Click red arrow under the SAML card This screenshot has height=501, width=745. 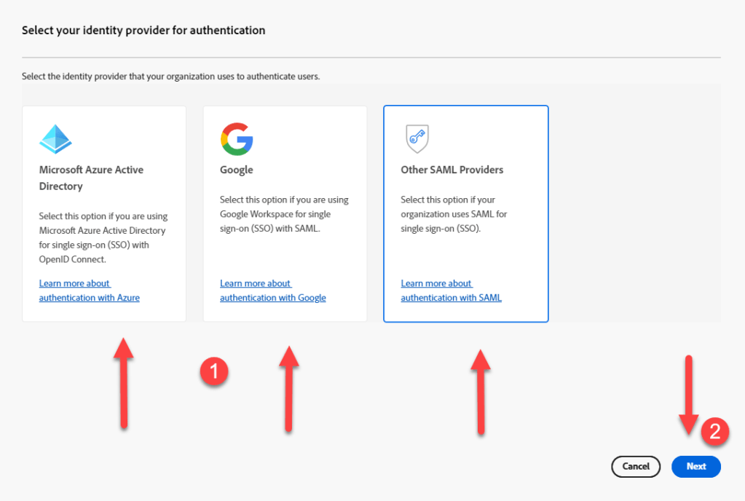click(x=479, y=392)
